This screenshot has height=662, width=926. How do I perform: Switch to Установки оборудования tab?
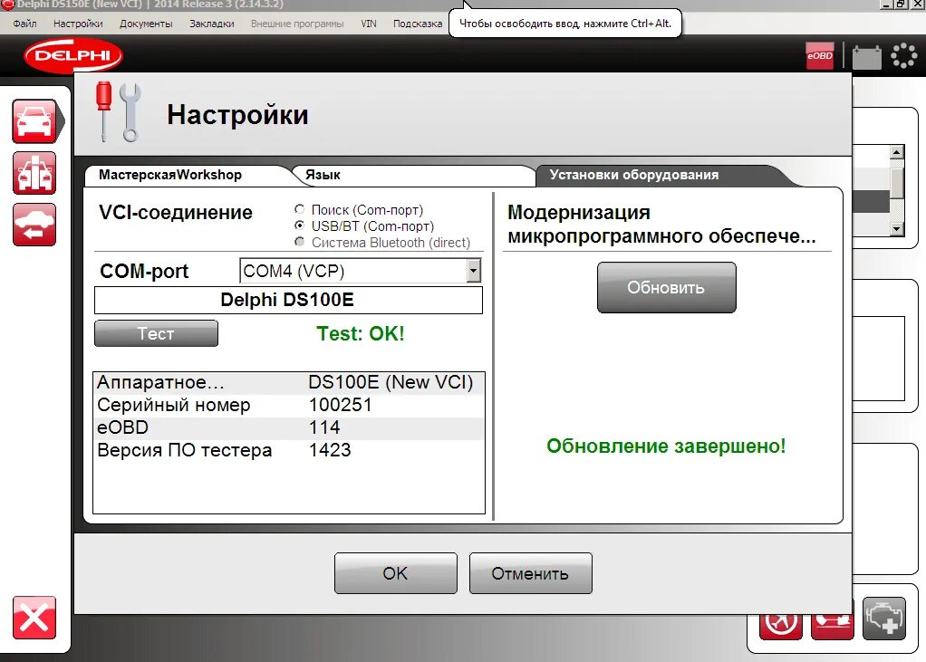[661, 175]
